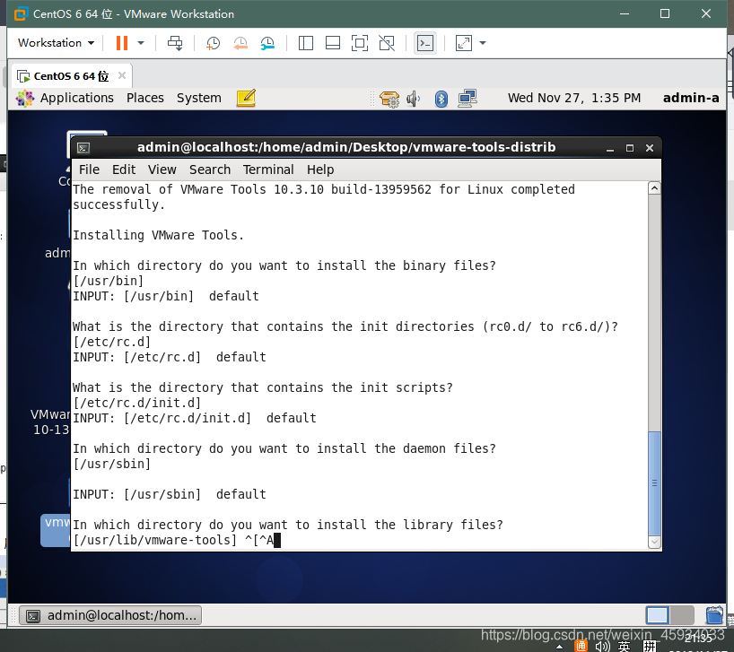Open the clock calendar in GNOME panel
Viewport: 734px width, 652px height.
[574, 98]
